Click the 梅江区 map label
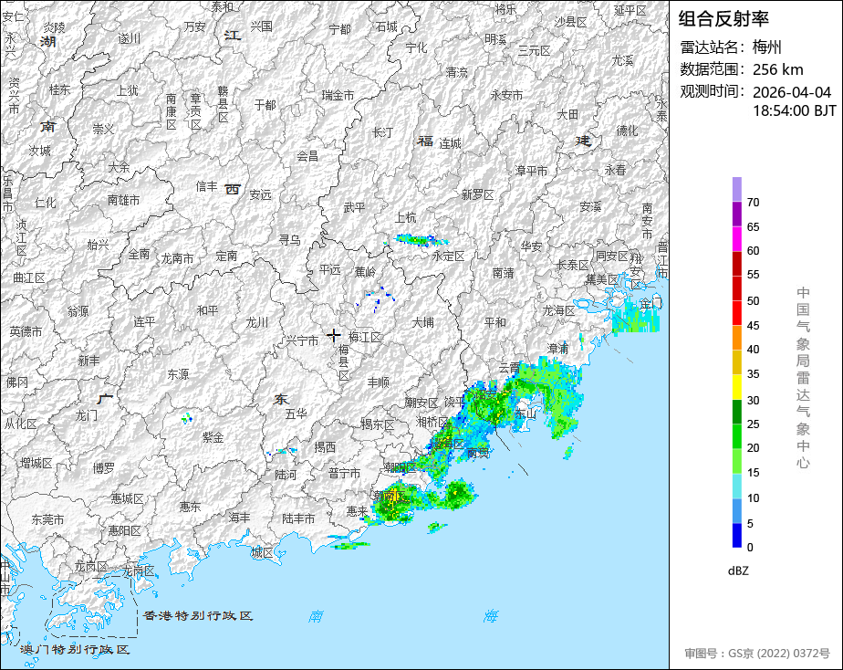 pyautogui.click(x=365, y=337)
